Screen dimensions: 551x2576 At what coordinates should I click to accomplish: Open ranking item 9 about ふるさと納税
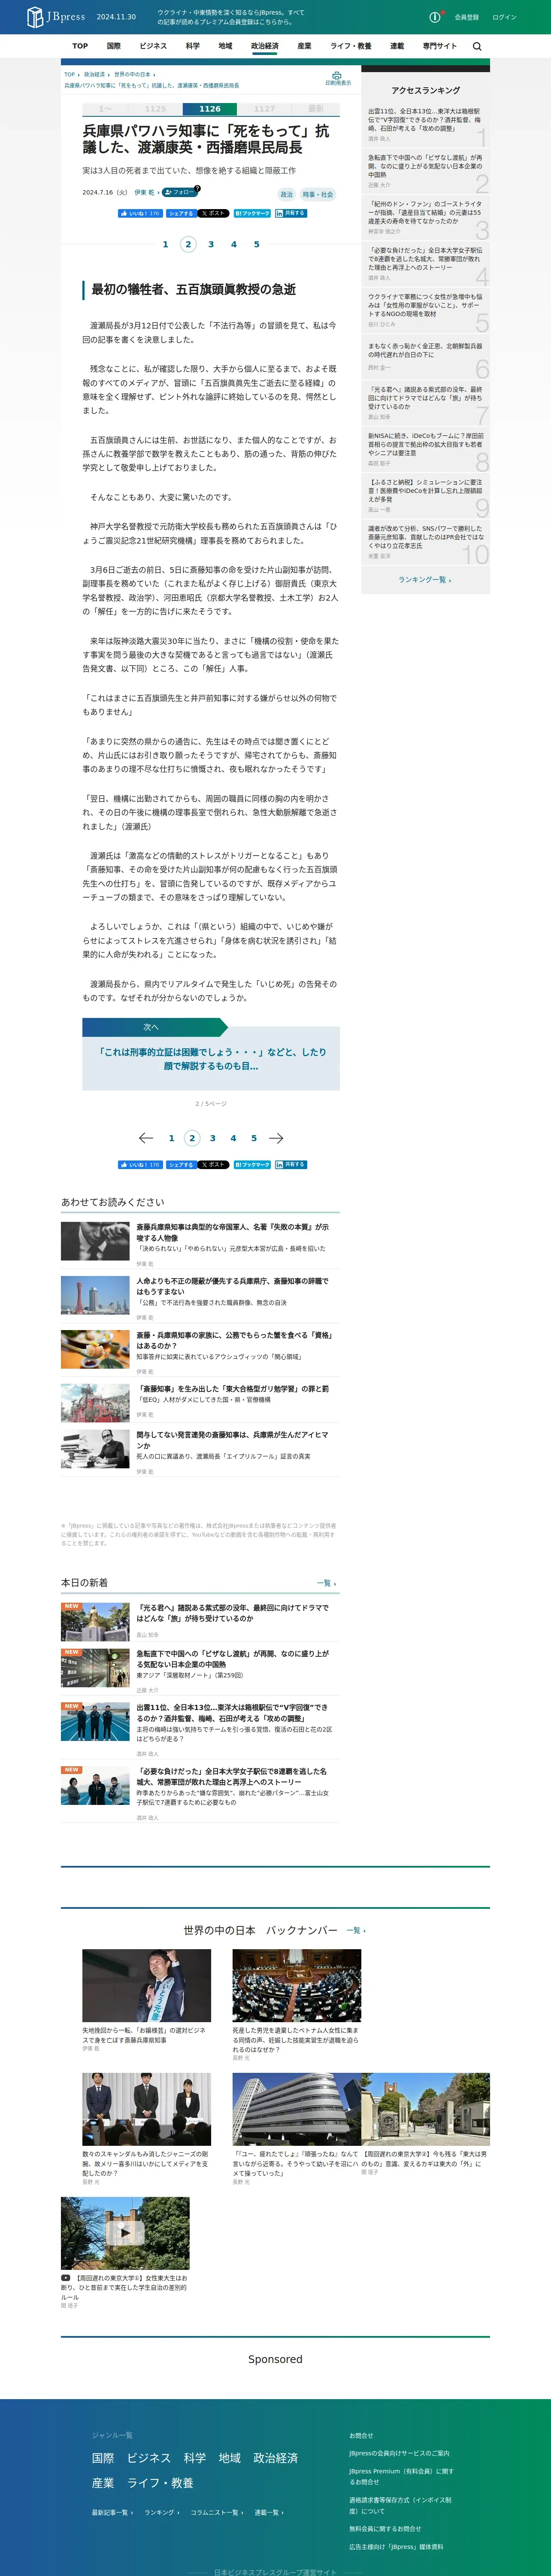click(x=425, y=496)
